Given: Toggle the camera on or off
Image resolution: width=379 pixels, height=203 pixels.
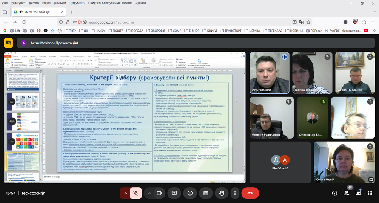Looking at the screenshot, I should coord(159,193).
